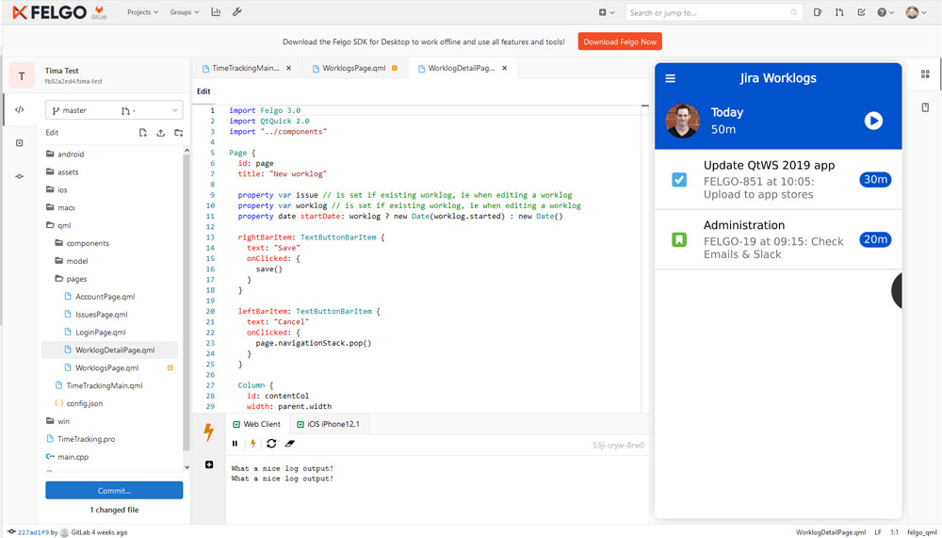Click the commit icon in left sidebar
The image size is (942, 538).
20,176
